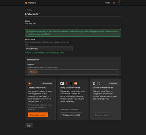The height and width of the screenshot is (135, 146).
Task: Click the device scan icon
Action: pos(98,83)
